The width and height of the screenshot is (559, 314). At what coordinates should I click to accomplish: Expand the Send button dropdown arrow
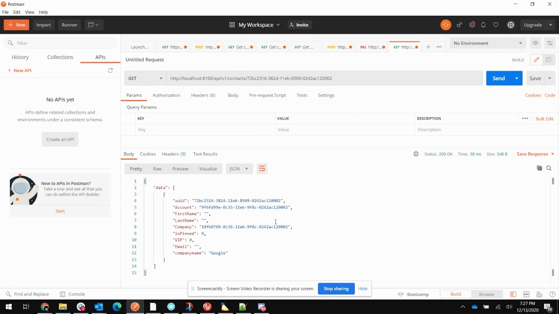[517, 78]
